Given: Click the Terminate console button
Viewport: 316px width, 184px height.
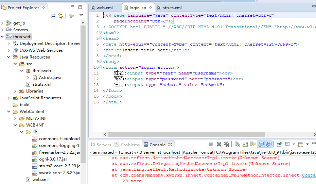Looking at the screenshot, I should tap(211, 144).
